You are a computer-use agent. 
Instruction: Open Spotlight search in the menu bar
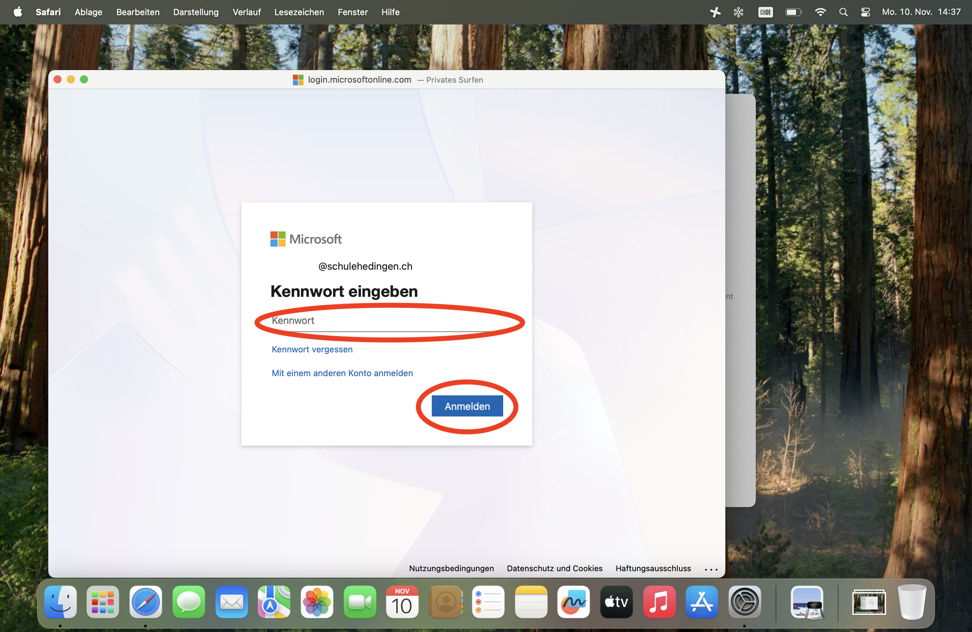click(843, 12)
